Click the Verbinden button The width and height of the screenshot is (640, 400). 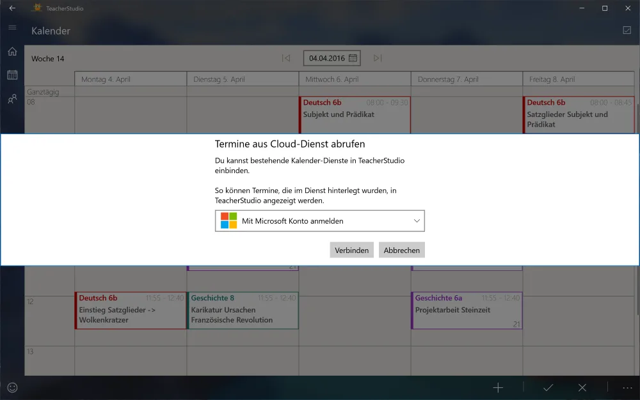[351, 250]
